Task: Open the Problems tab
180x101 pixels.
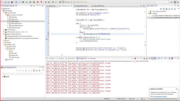Action: click(x=52, y=58)
